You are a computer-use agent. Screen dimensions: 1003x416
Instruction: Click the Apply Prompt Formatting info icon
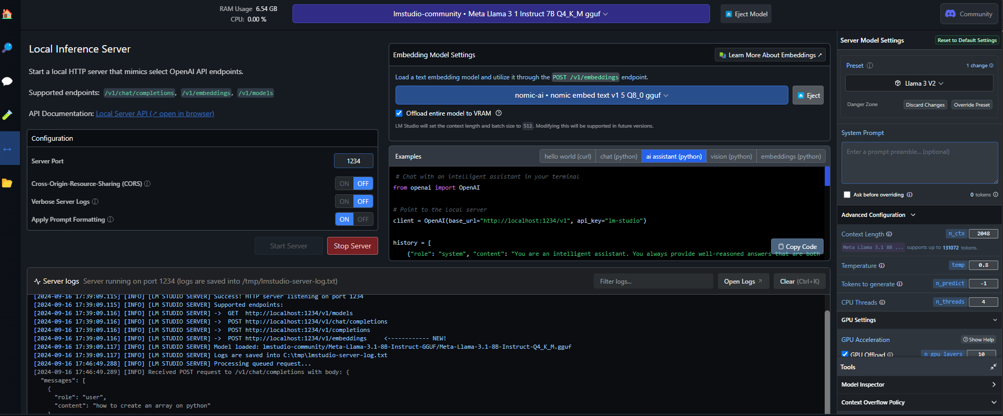[x=110, y=220]
